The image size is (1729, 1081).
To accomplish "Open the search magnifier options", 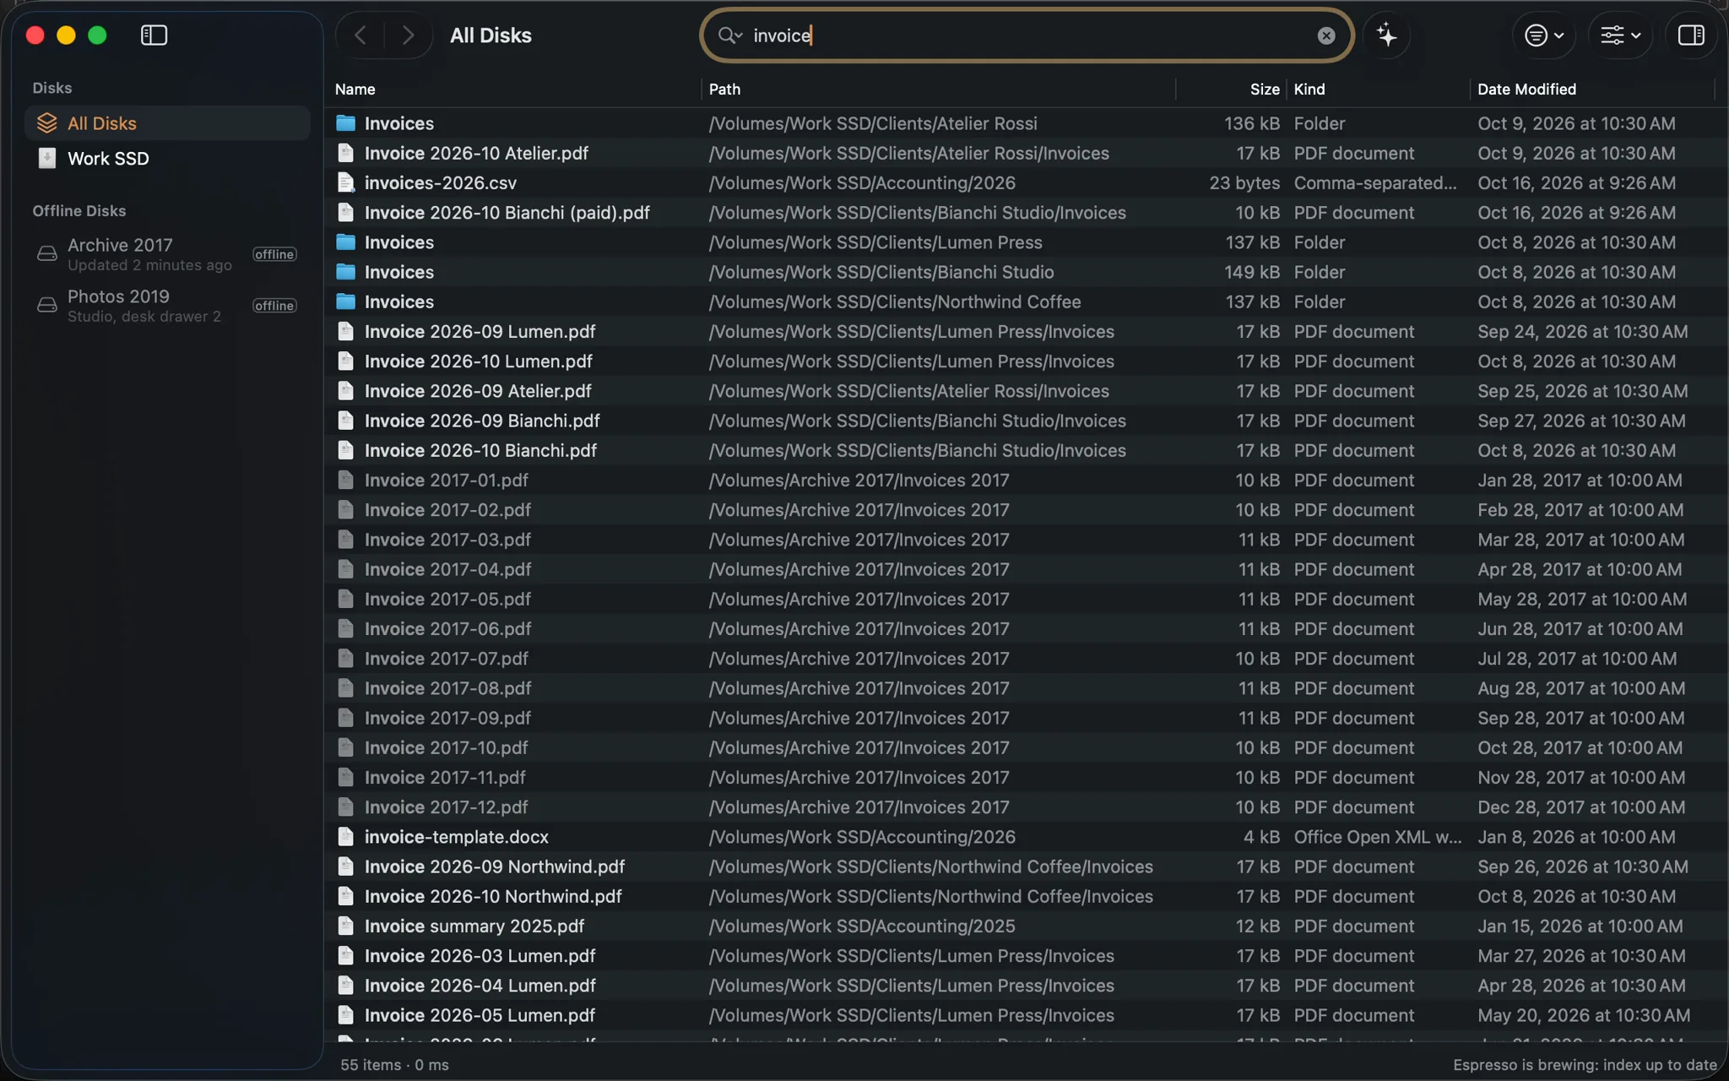I will click(729, 35).
